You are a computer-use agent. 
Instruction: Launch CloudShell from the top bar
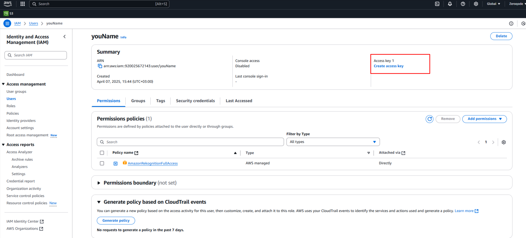coord(437,4)
